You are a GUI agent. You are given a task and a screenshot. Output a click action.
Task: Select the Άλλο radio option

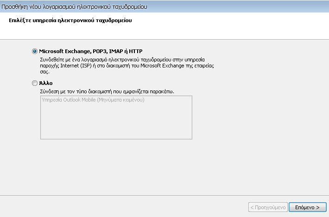coord(35,83)
